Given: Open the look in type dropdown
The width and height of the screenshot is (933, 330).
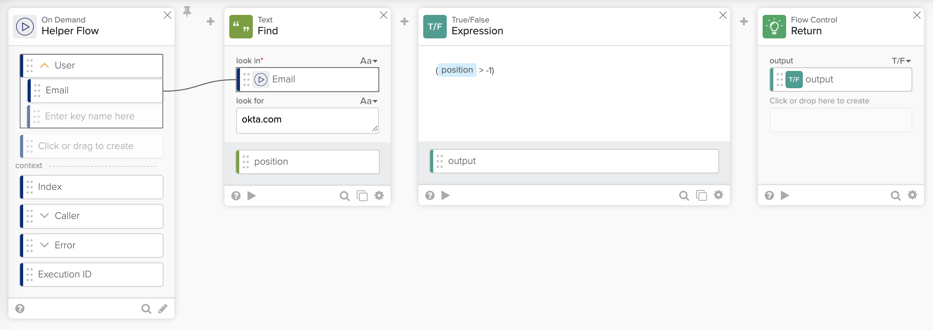Looking at the screenshot, I should point(369,61).
